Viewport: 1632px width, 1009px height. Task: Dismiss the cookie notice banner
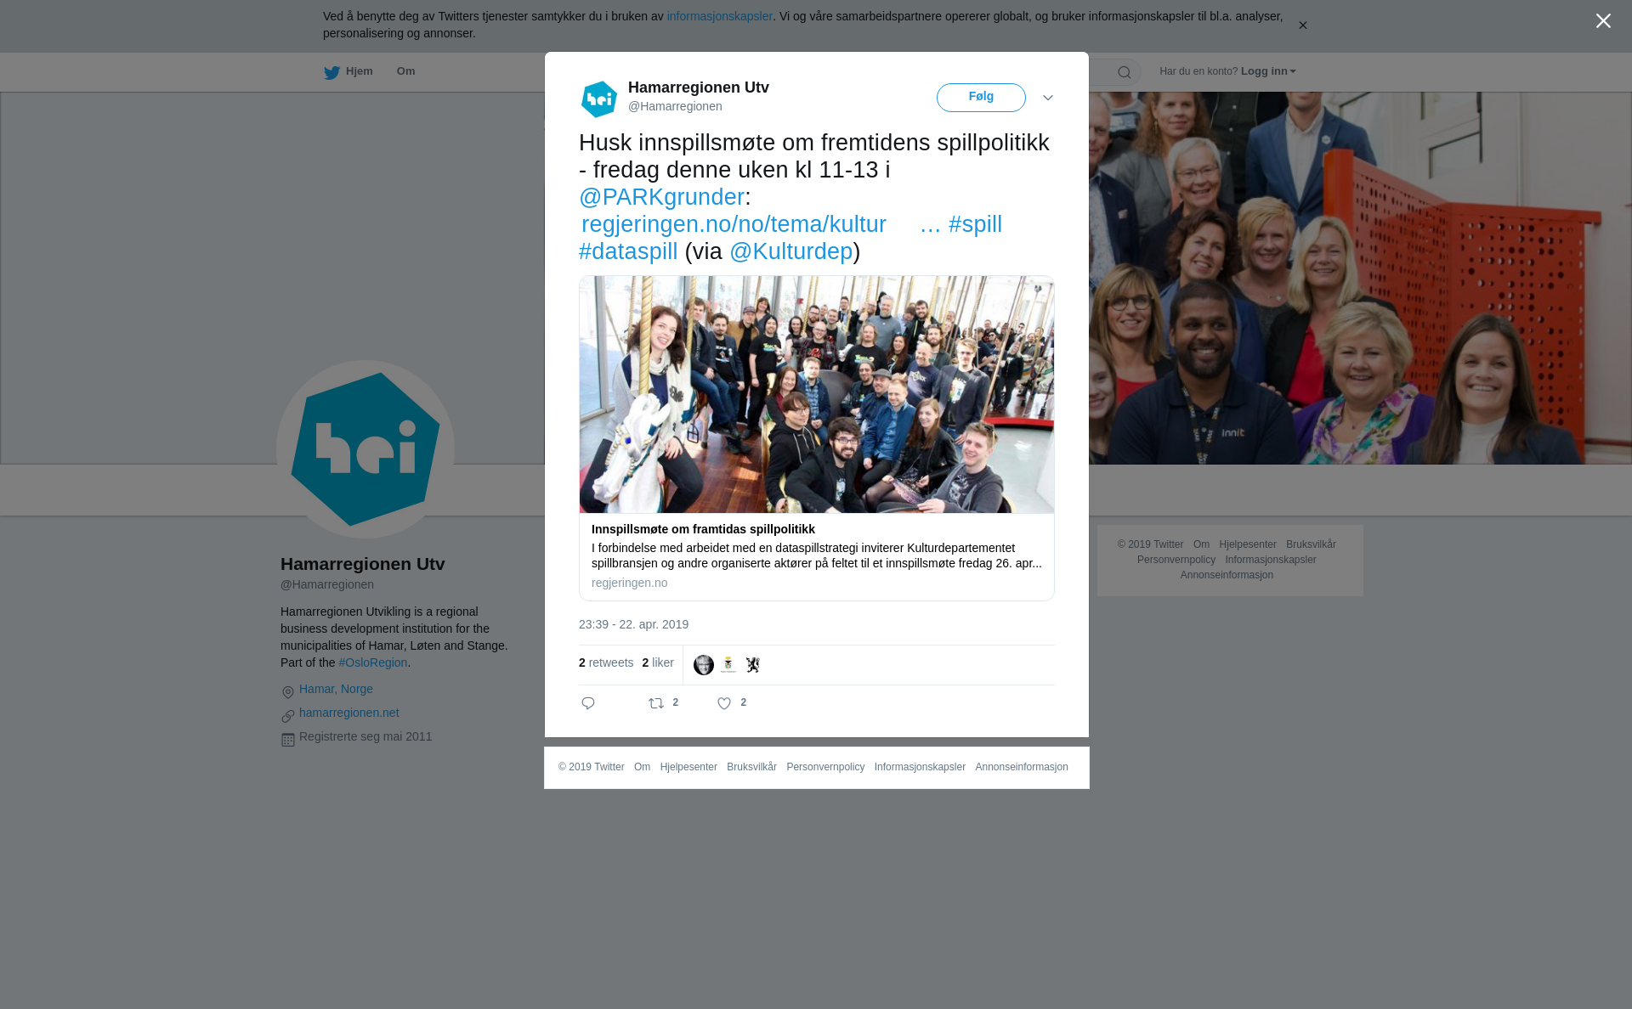point(1302,25)
